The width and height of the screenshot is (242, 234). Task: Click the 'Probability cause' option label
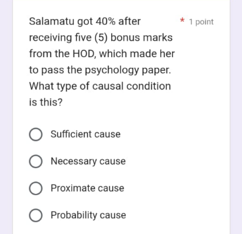(88, 215)
